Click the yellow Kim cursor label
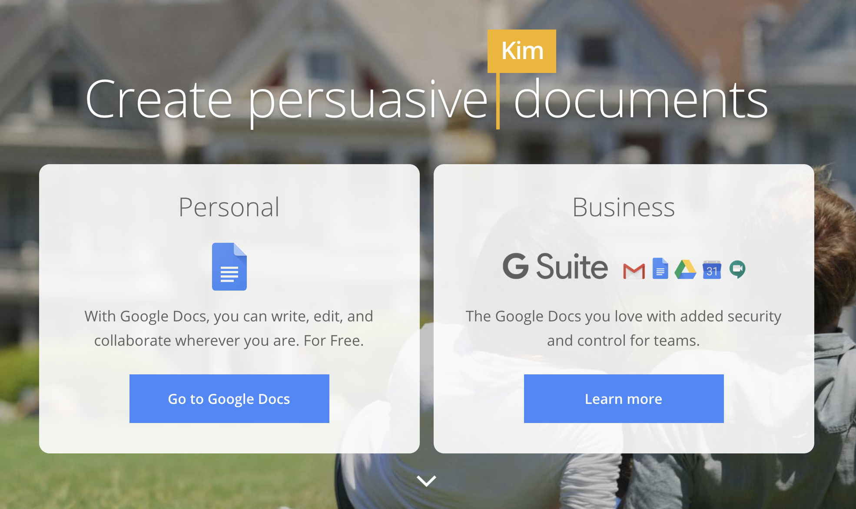Viewport: 856px width, 509px height. 521,51
